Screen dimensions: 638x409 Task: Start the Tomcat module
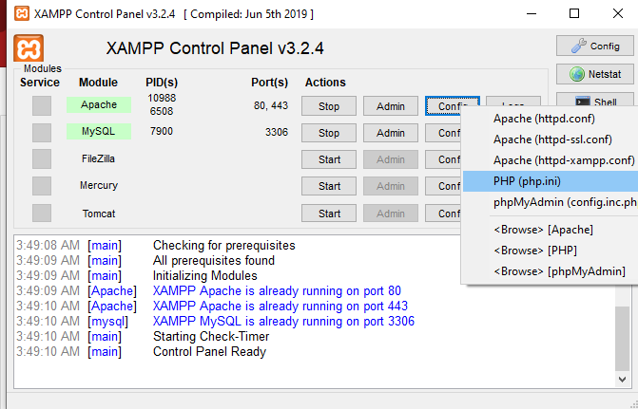329,214
